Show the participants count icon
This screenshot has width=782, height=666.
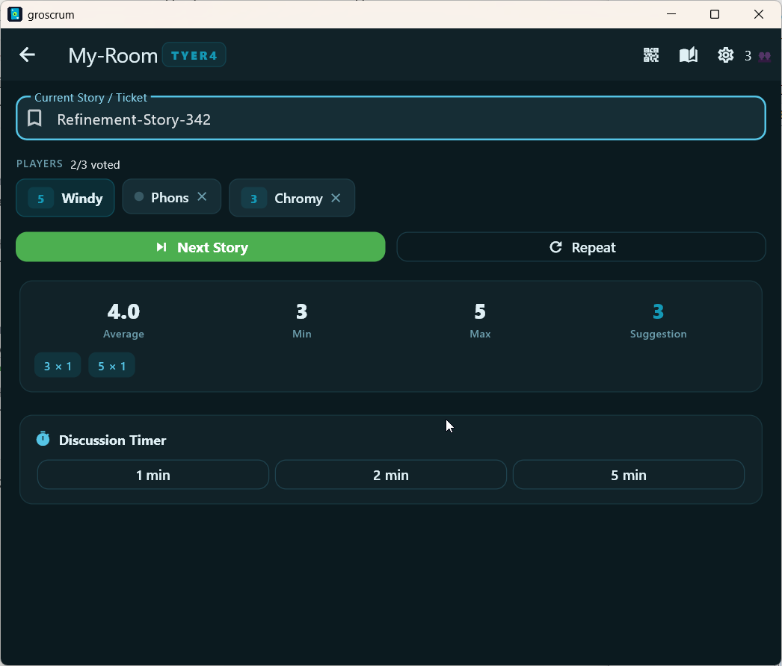[x=764, y=56]
